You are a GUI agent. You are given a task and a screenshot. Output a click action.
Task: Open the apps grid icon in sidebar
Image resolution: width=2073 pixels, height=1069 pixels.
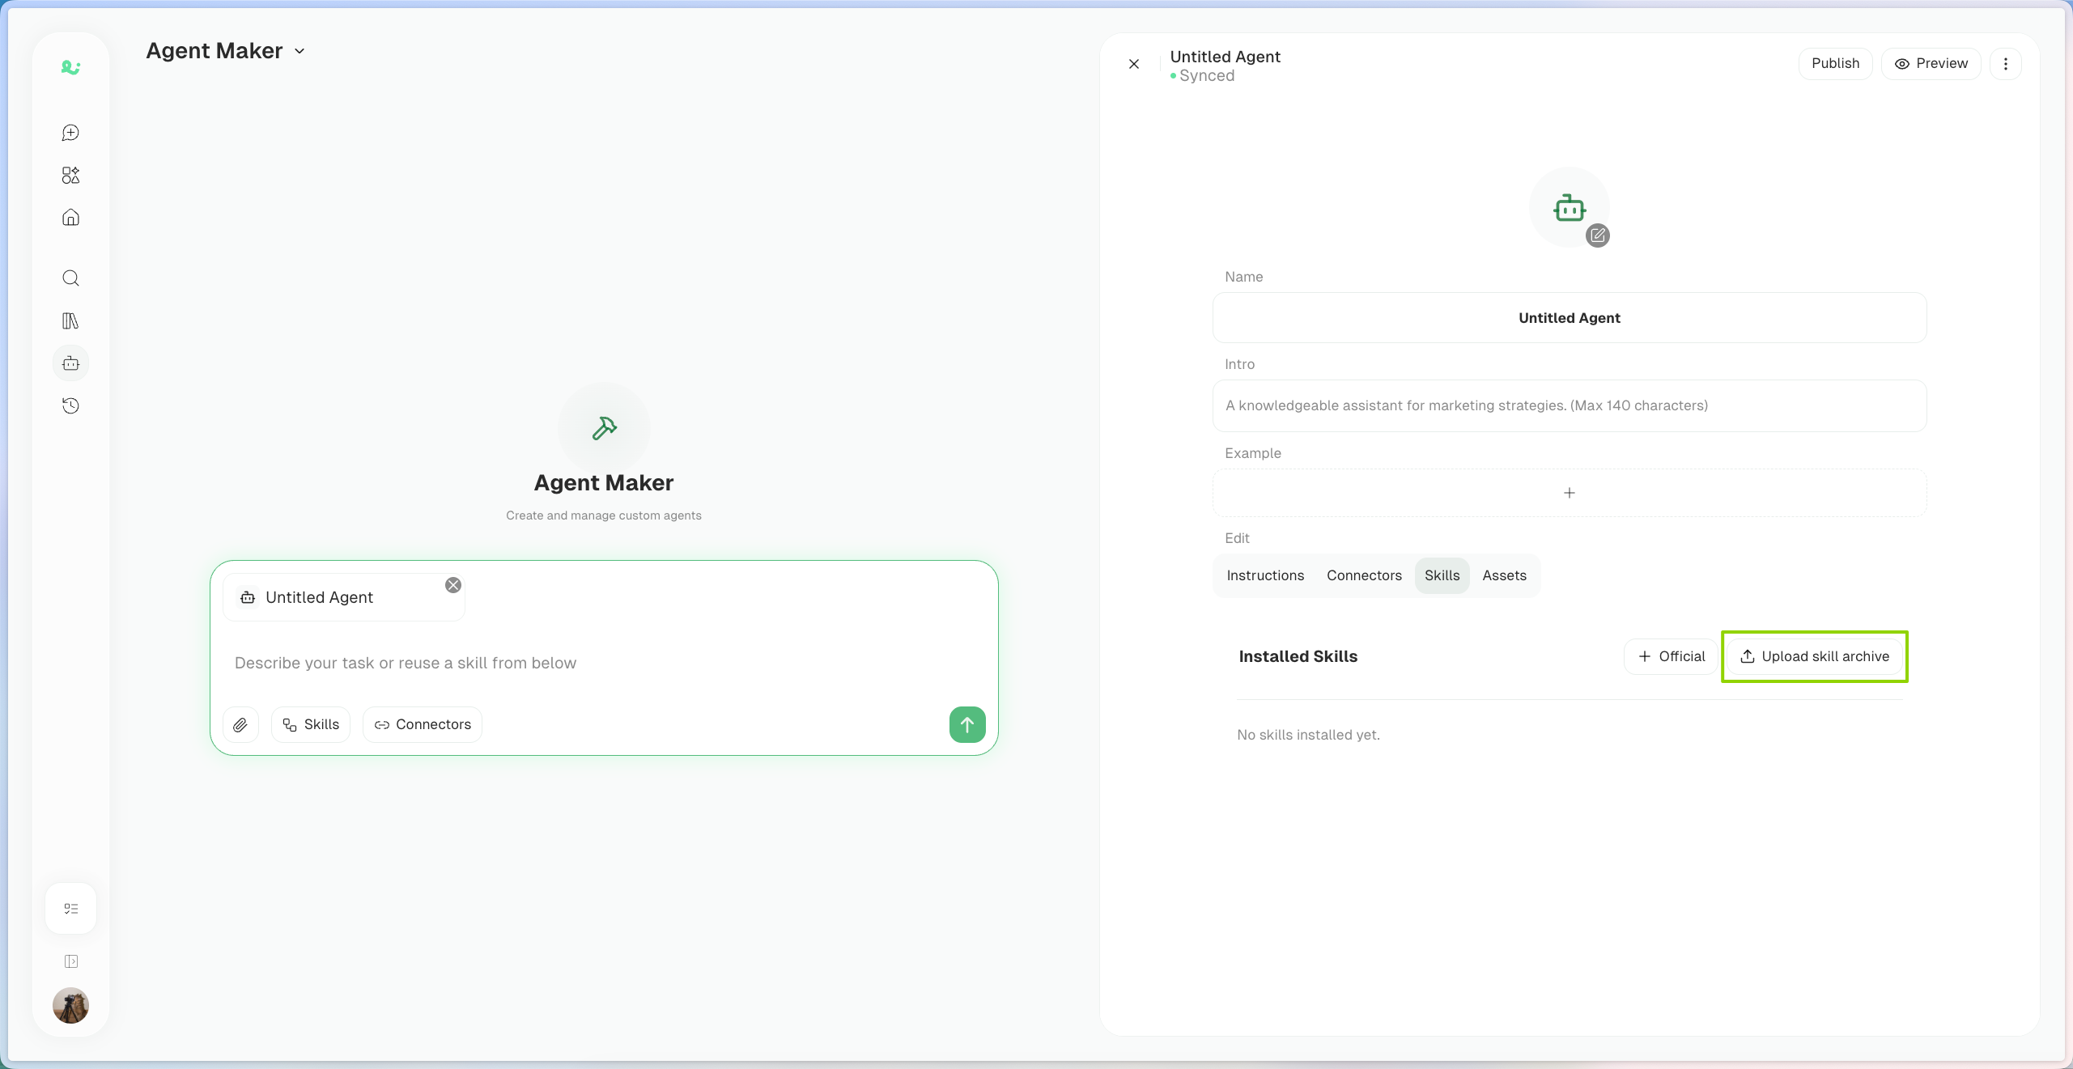(70, 175)
